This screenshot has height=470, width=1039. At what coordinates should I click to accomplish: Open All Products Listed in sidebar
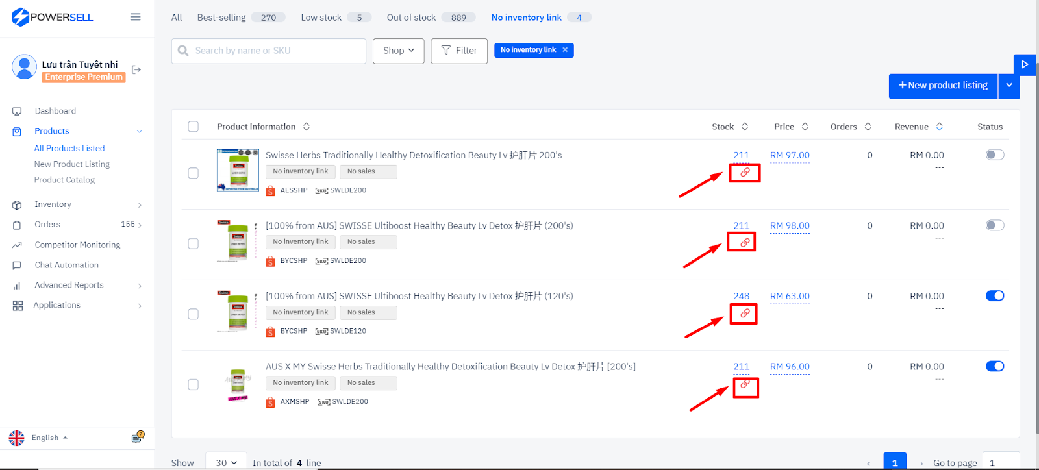pos(69,149)
